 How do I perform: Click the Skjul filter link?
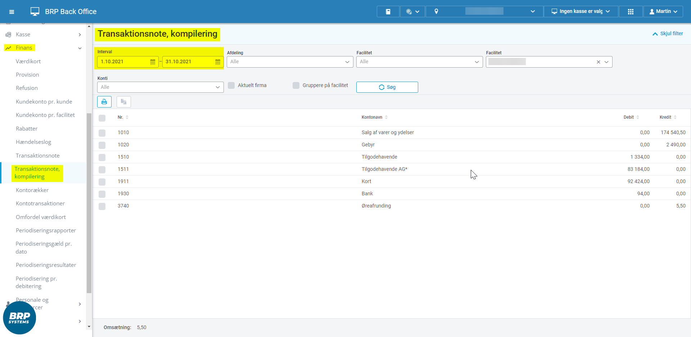(668, 33)
